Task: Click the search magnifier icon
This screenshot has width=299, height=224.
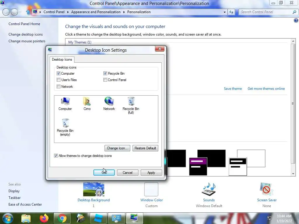Action: tap(294, 12)
